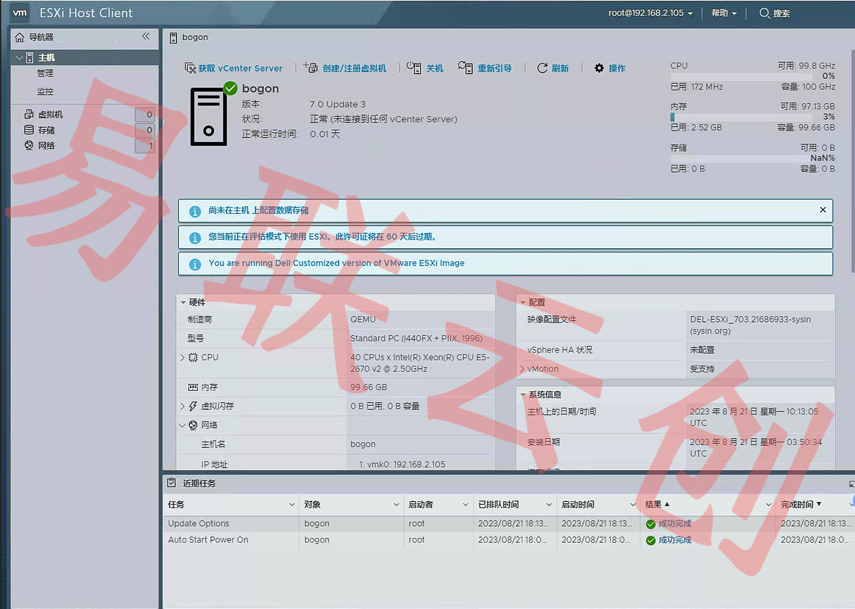Click the bogon page title icon

click(x=173, y=37)
